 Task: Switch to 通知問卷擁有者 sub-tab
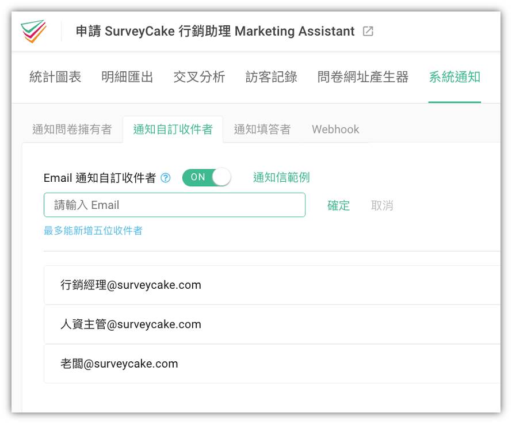pyautogui.click(x=72, y=129)
